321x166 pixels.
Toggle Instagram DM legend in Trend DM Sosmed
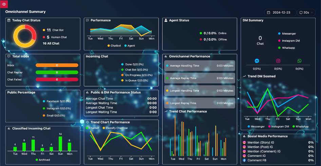point(279,127)
